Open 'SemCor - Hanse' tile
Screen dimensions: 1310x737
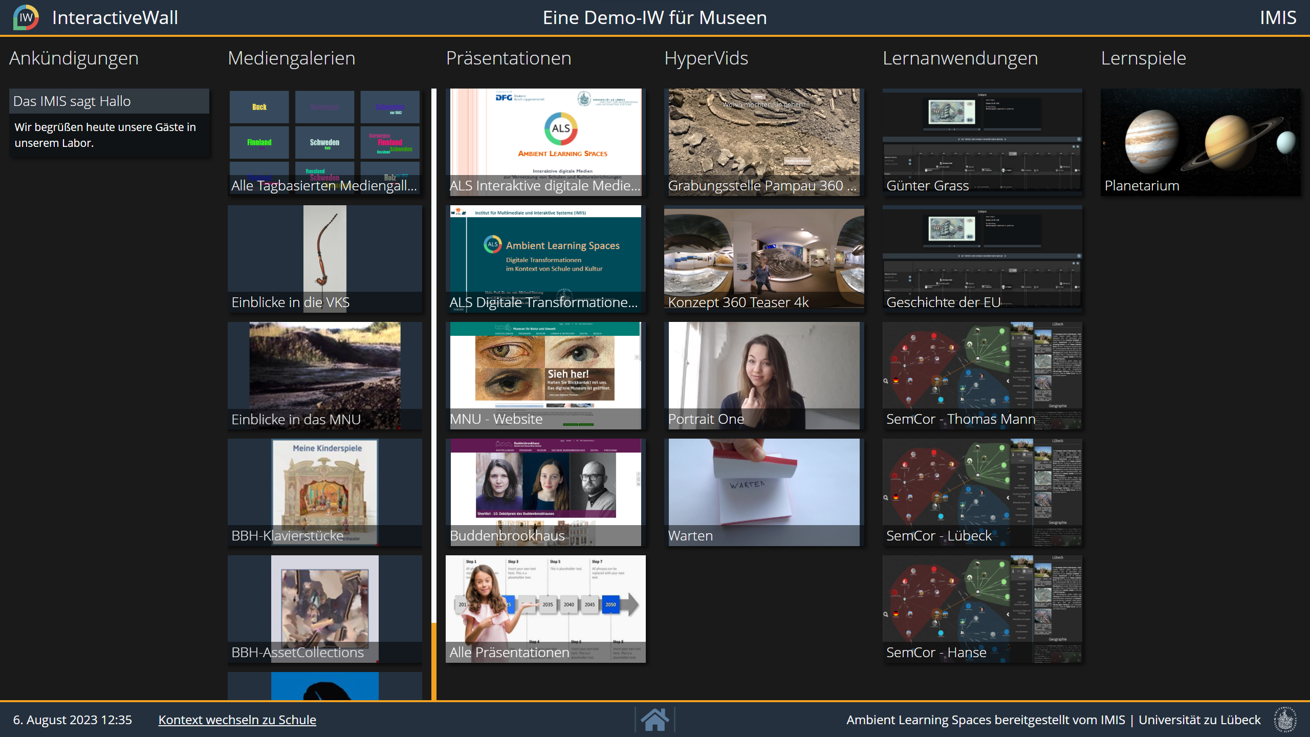[x=982, y=609]
